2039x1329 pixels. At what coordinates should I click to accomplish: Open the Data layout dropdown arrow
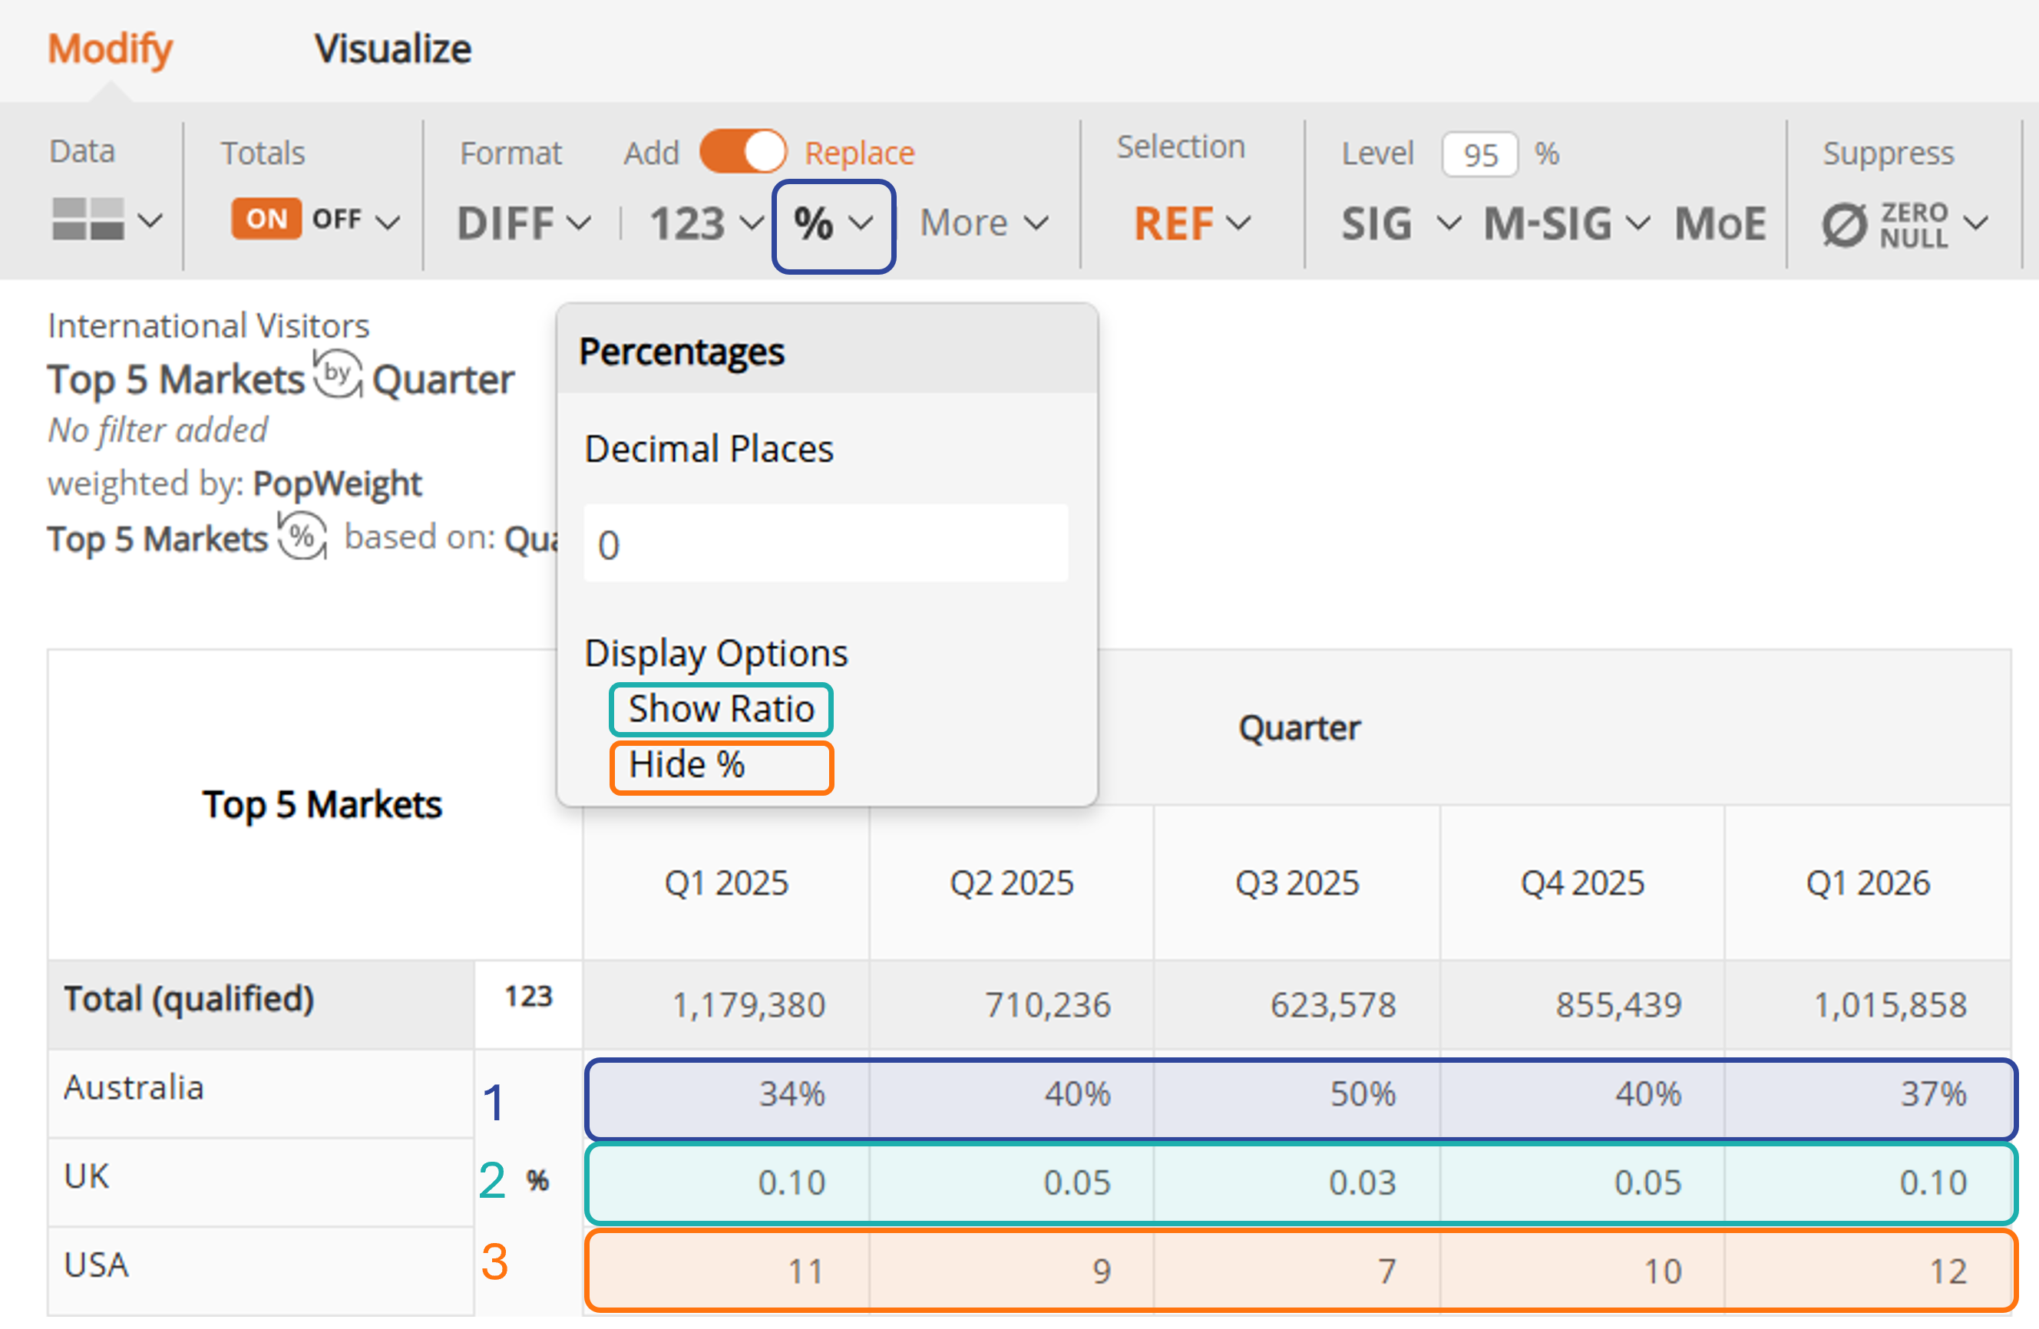pos(150,221)
